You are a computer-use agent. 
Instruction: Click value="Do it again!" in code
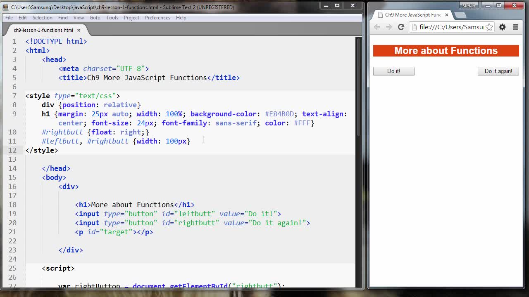(265, 223)
